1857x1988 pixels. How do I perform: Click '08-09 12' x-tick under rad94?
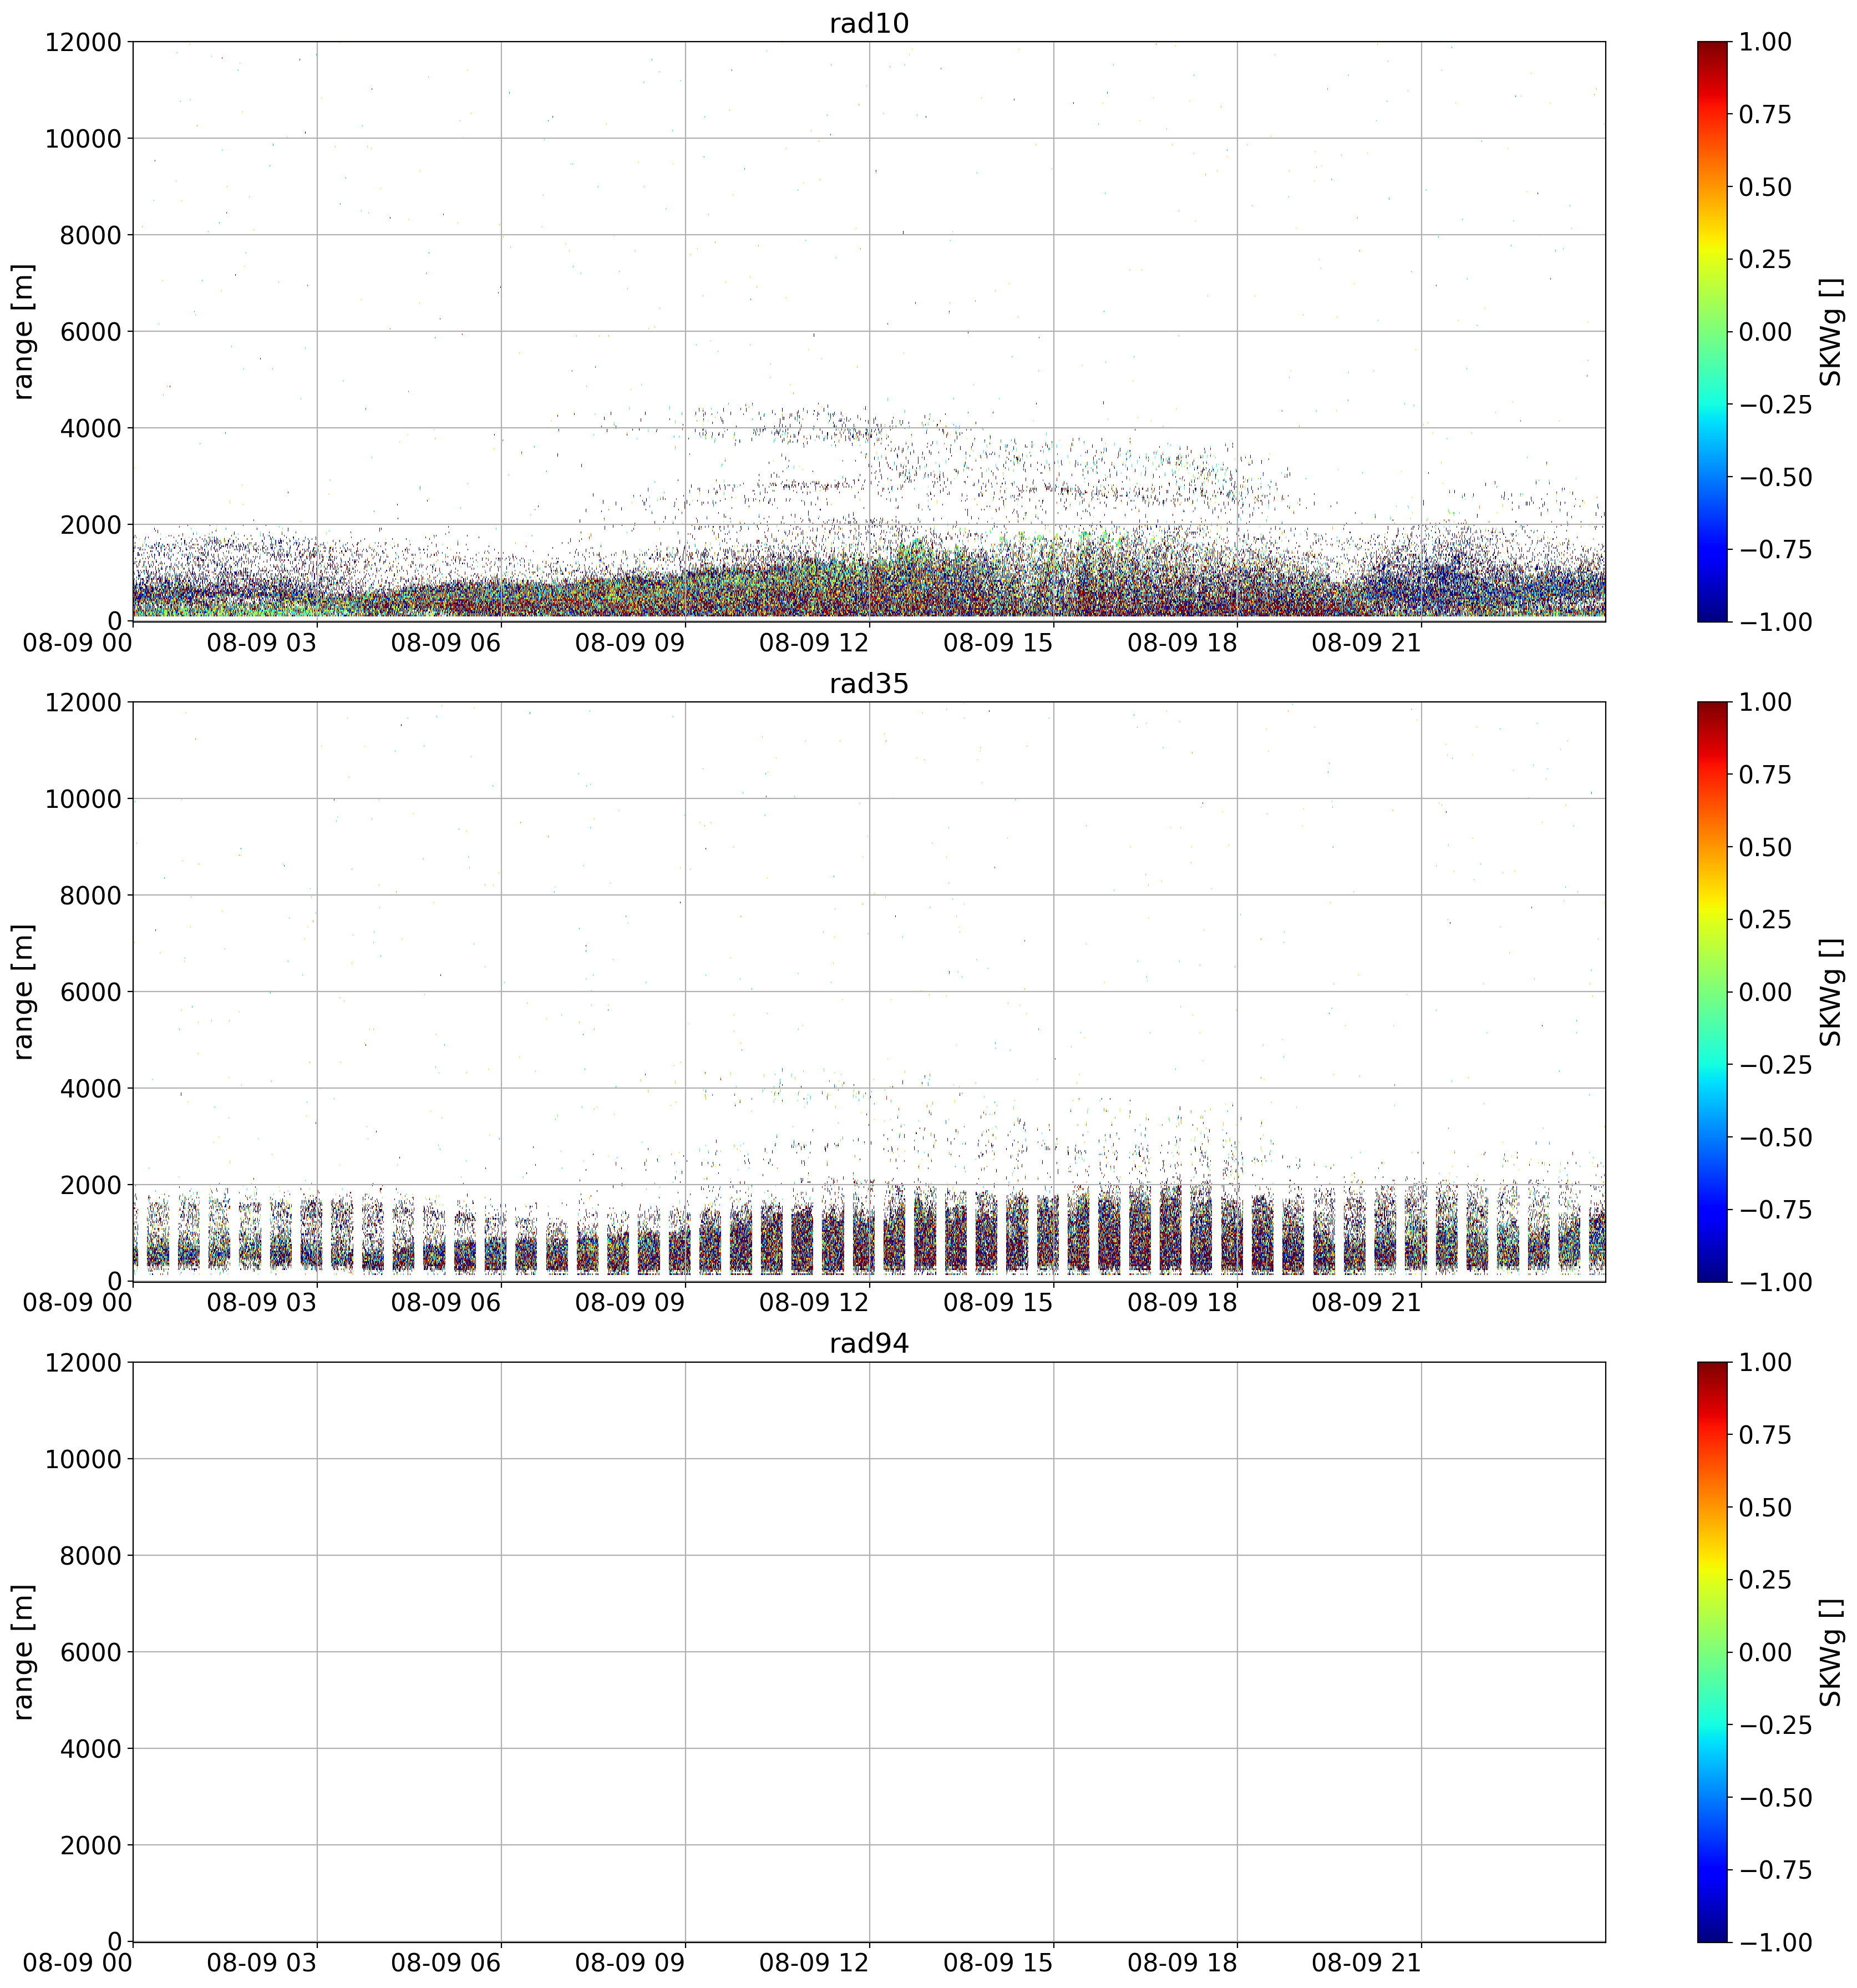(x=814, y=1964)
